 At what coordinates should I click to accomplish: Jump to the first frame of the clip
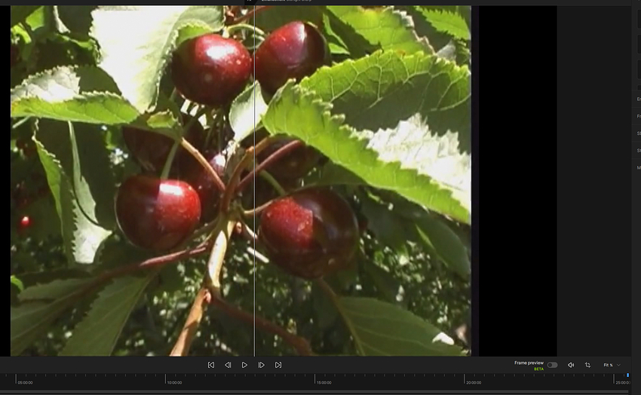[x=211, y=365]
